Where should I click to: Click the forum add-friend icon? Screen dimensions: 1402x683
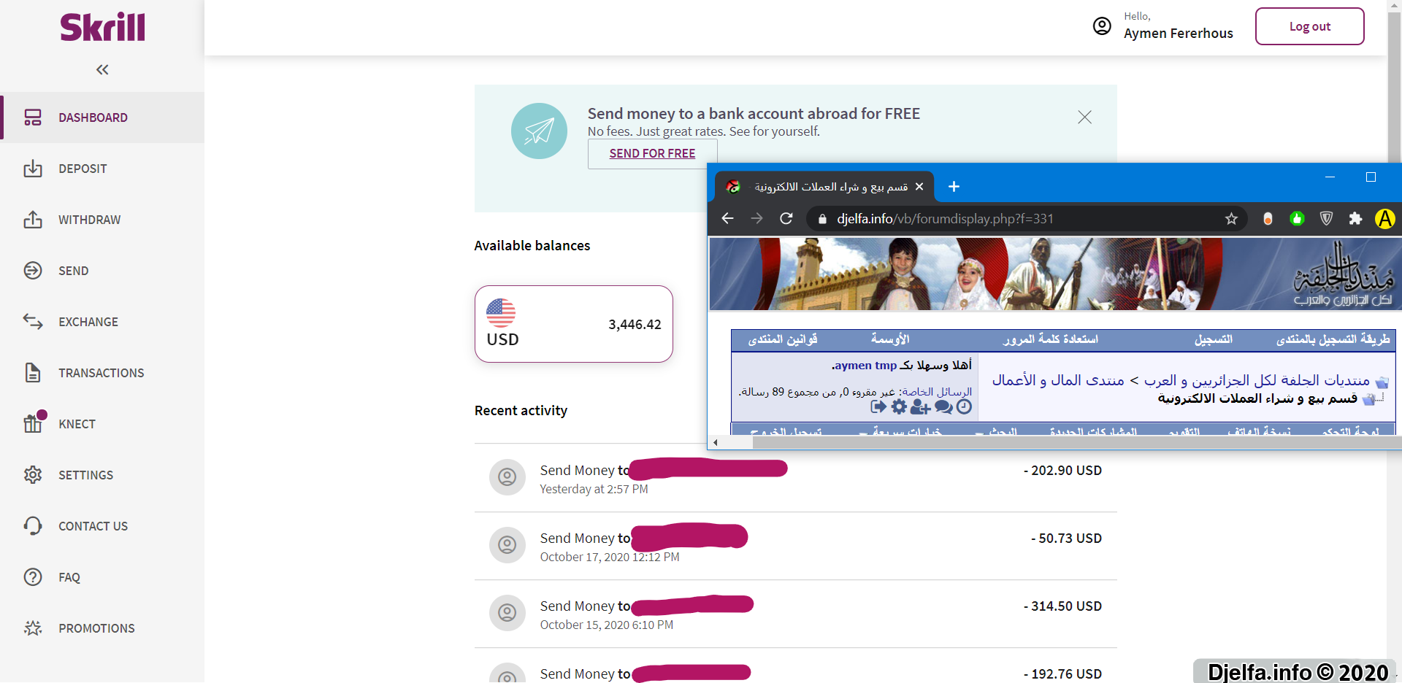click(920, 406)
